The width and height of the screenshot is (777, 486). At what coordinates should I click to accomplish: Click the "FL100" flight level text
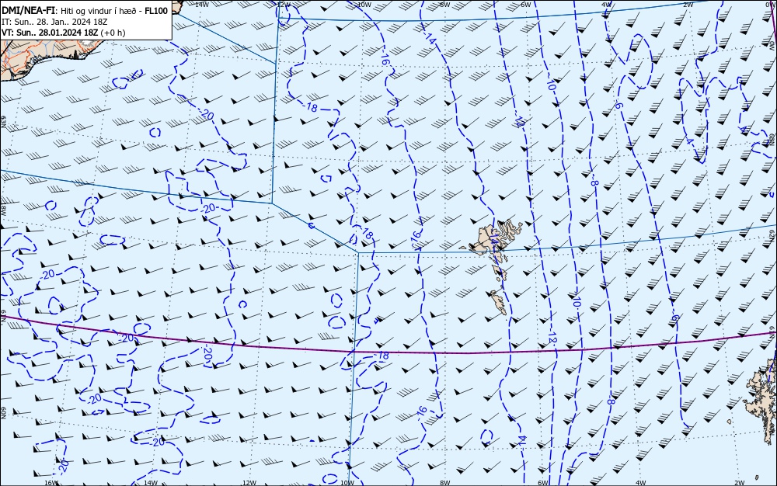156,11
